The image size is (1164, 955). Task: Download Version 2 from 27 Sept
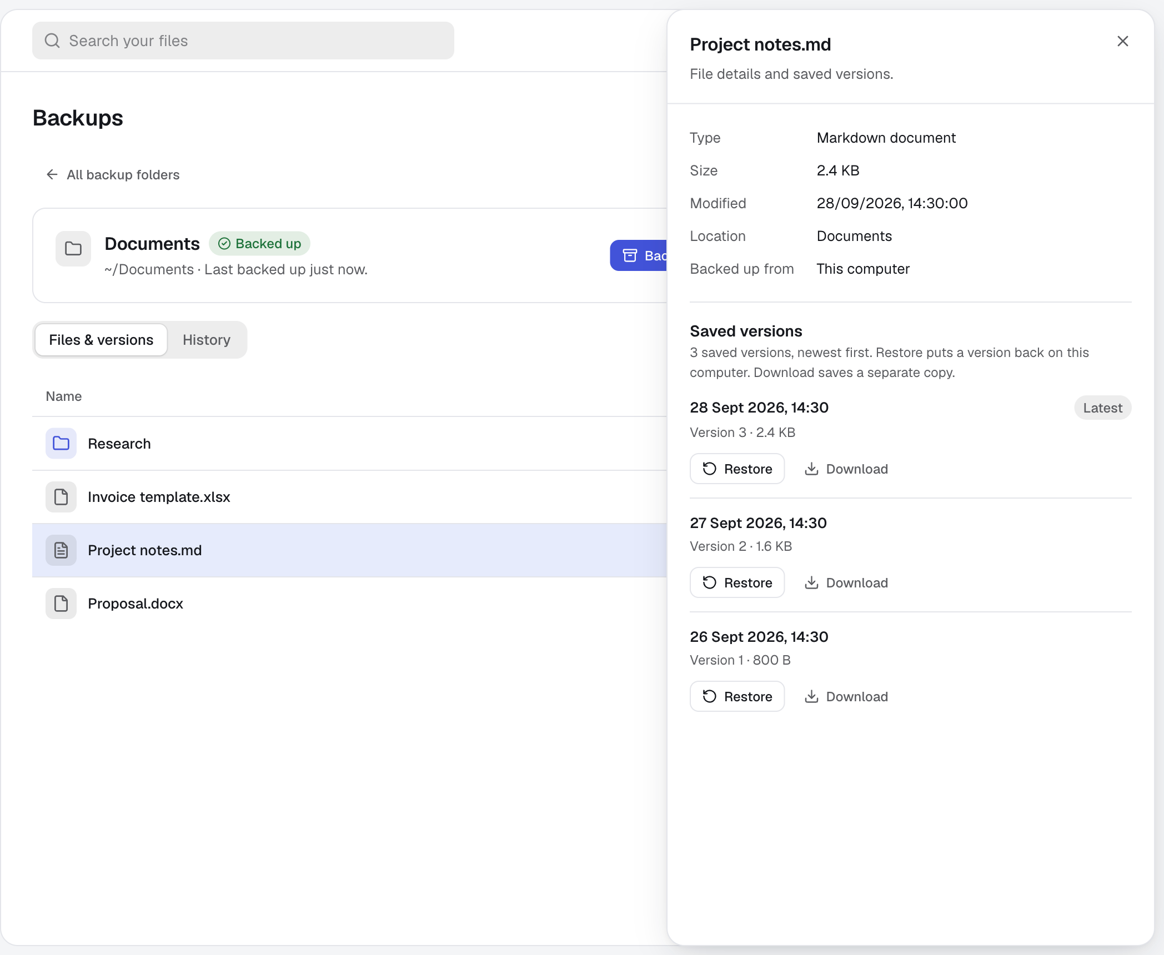846,582
